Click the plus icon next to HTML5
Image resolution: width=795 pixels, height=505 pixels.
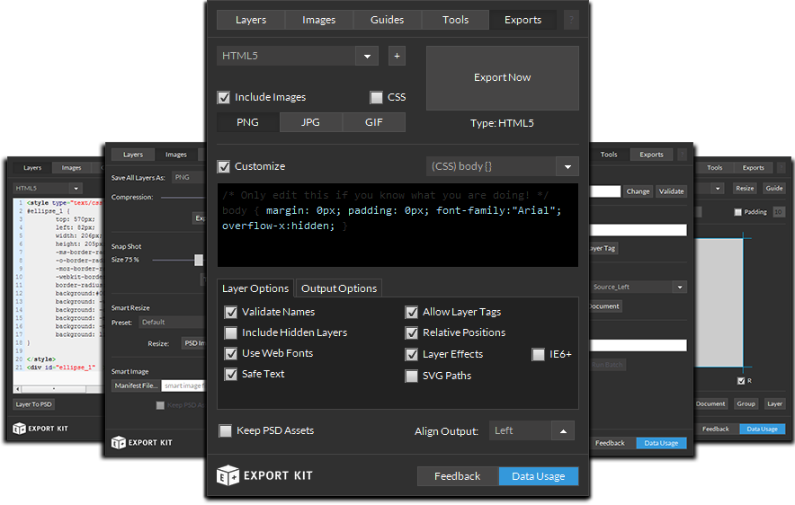pyautogui.click(x=397, y=56)
